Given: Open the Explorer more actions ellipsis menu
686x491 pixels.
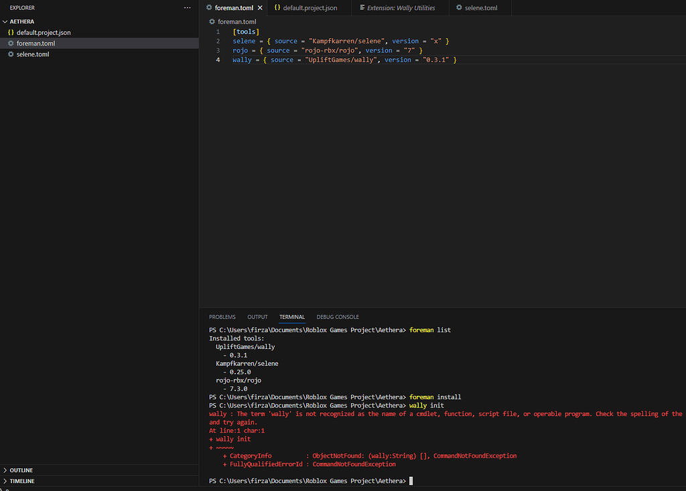Looking at the screenshot, I should 187,7.
